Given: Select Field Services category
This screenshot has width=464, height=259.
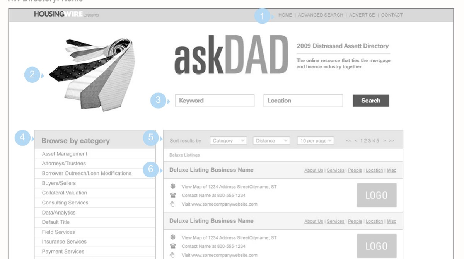Looking at the screenshot, I should pyautogui.click(x=95, y=232).
